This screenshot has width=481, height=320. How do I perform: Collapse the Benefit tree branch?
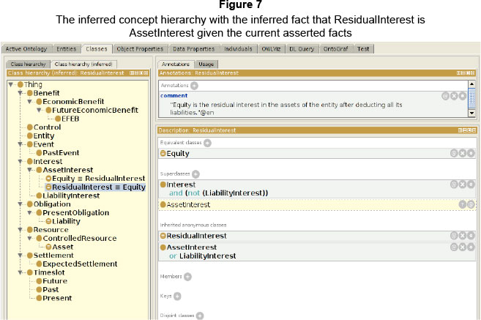21,93
